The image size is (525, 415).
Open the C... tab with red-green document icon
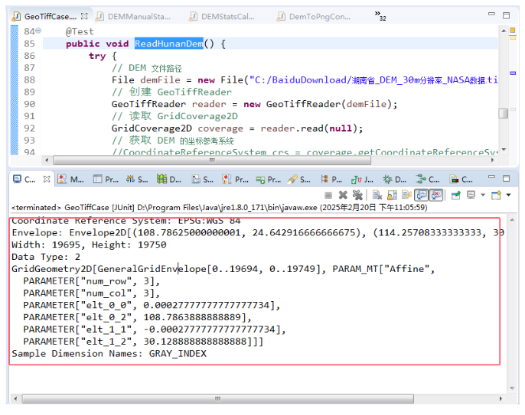tap(461, 180)
